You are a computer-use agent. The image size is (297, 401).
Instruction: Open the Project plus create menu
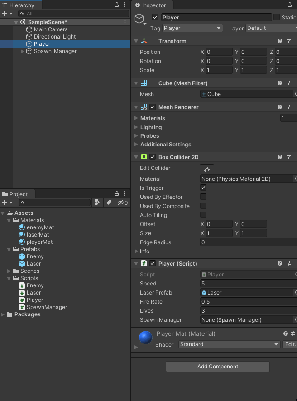[x=7, y=203]
